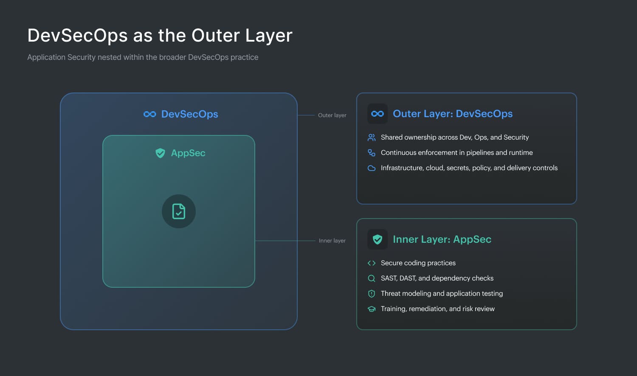Click the cloud icon beside Infrastructure controls
The width and height of the screenshot is (637, 376).
(372, 168)
